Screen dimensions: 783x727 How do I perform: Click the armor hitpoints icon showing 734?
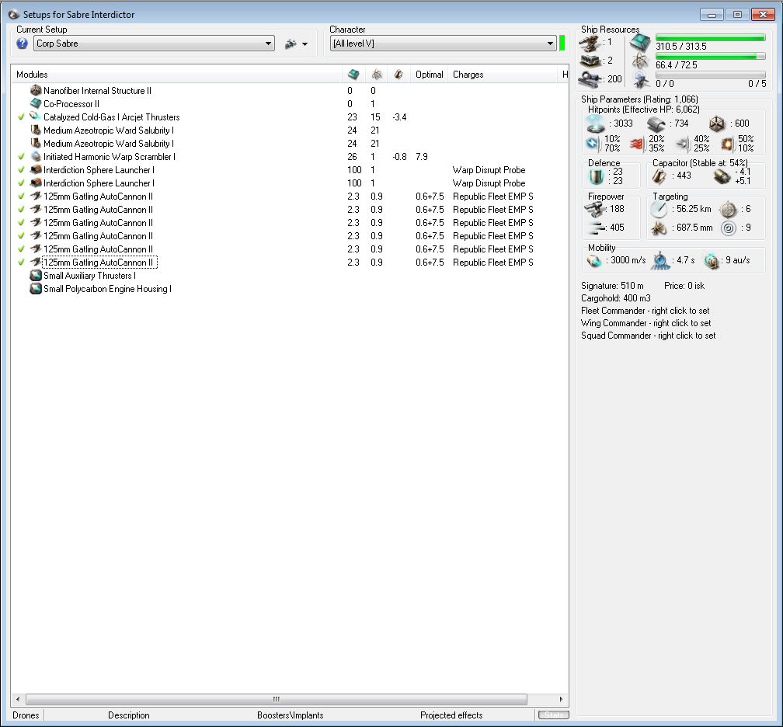[x=656, y=123]
